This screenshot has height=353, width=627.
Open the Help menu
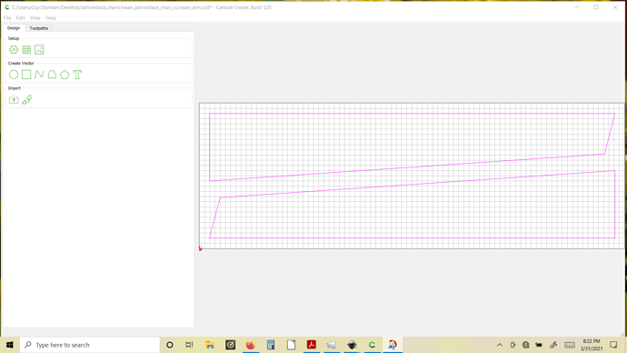click(x=51, y=18)
